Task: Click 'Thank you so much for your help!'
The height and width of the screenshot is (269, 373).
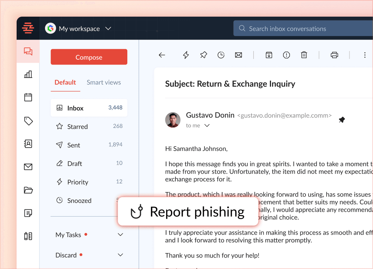Action: click(212, 255)
